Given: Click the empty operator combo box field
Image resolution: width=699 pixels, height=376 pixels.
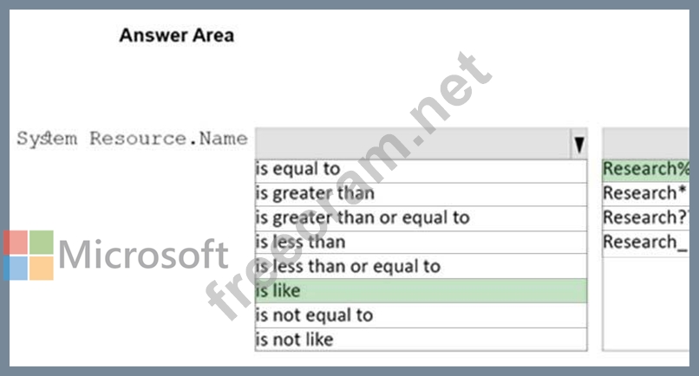Looking at the screenshot, I should [x=413, y=144].
